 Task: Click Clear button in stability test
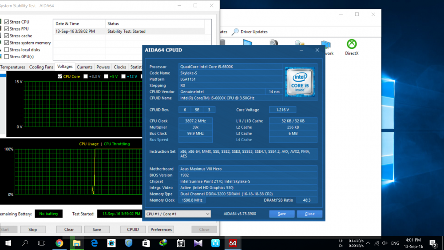(x=69, y=230)
